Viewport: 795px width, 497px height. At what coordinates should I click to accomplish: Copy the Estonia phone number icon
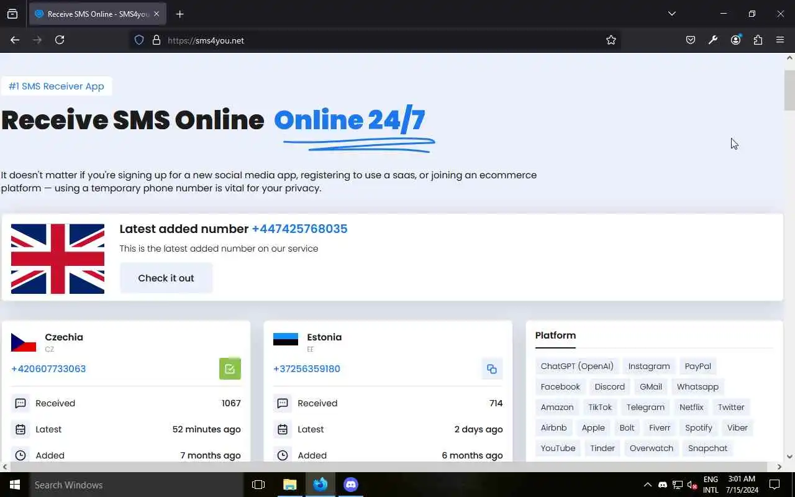tap(492, 369)
